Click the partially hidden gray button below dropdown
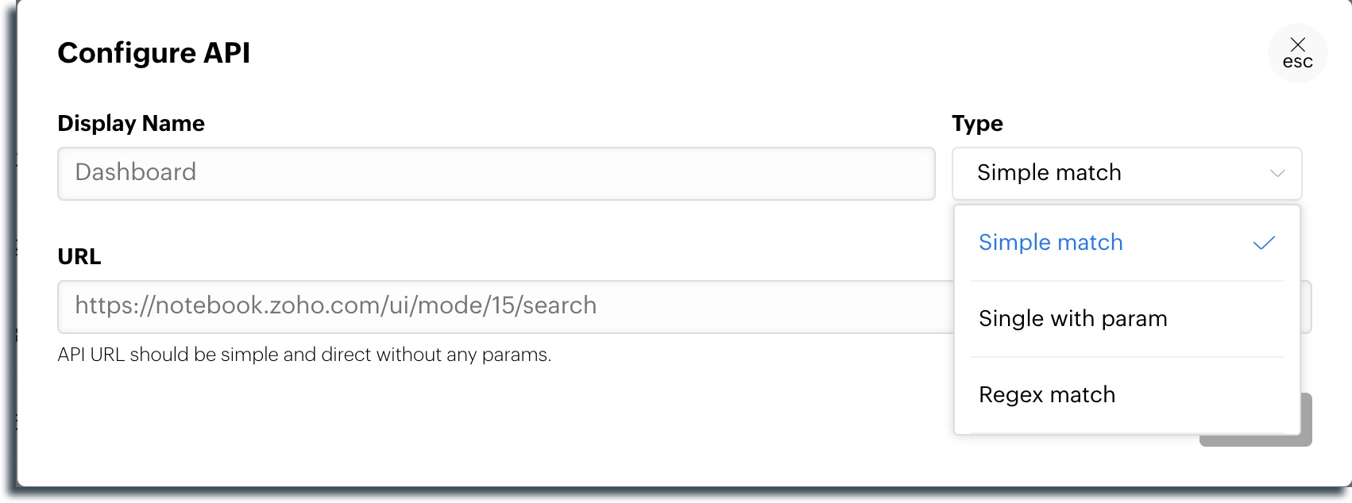This screenshot has width=1352, height=503. point(1306,420)
